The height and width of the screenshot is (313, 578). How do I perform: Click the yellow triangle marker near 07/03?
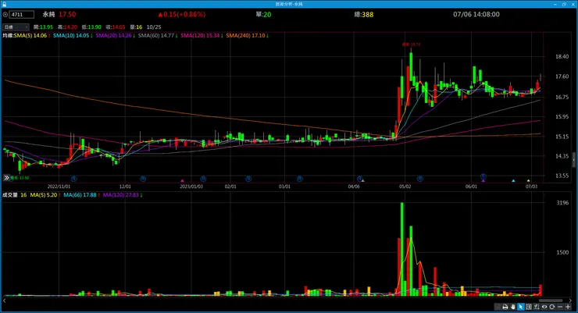tap(528, 181)
